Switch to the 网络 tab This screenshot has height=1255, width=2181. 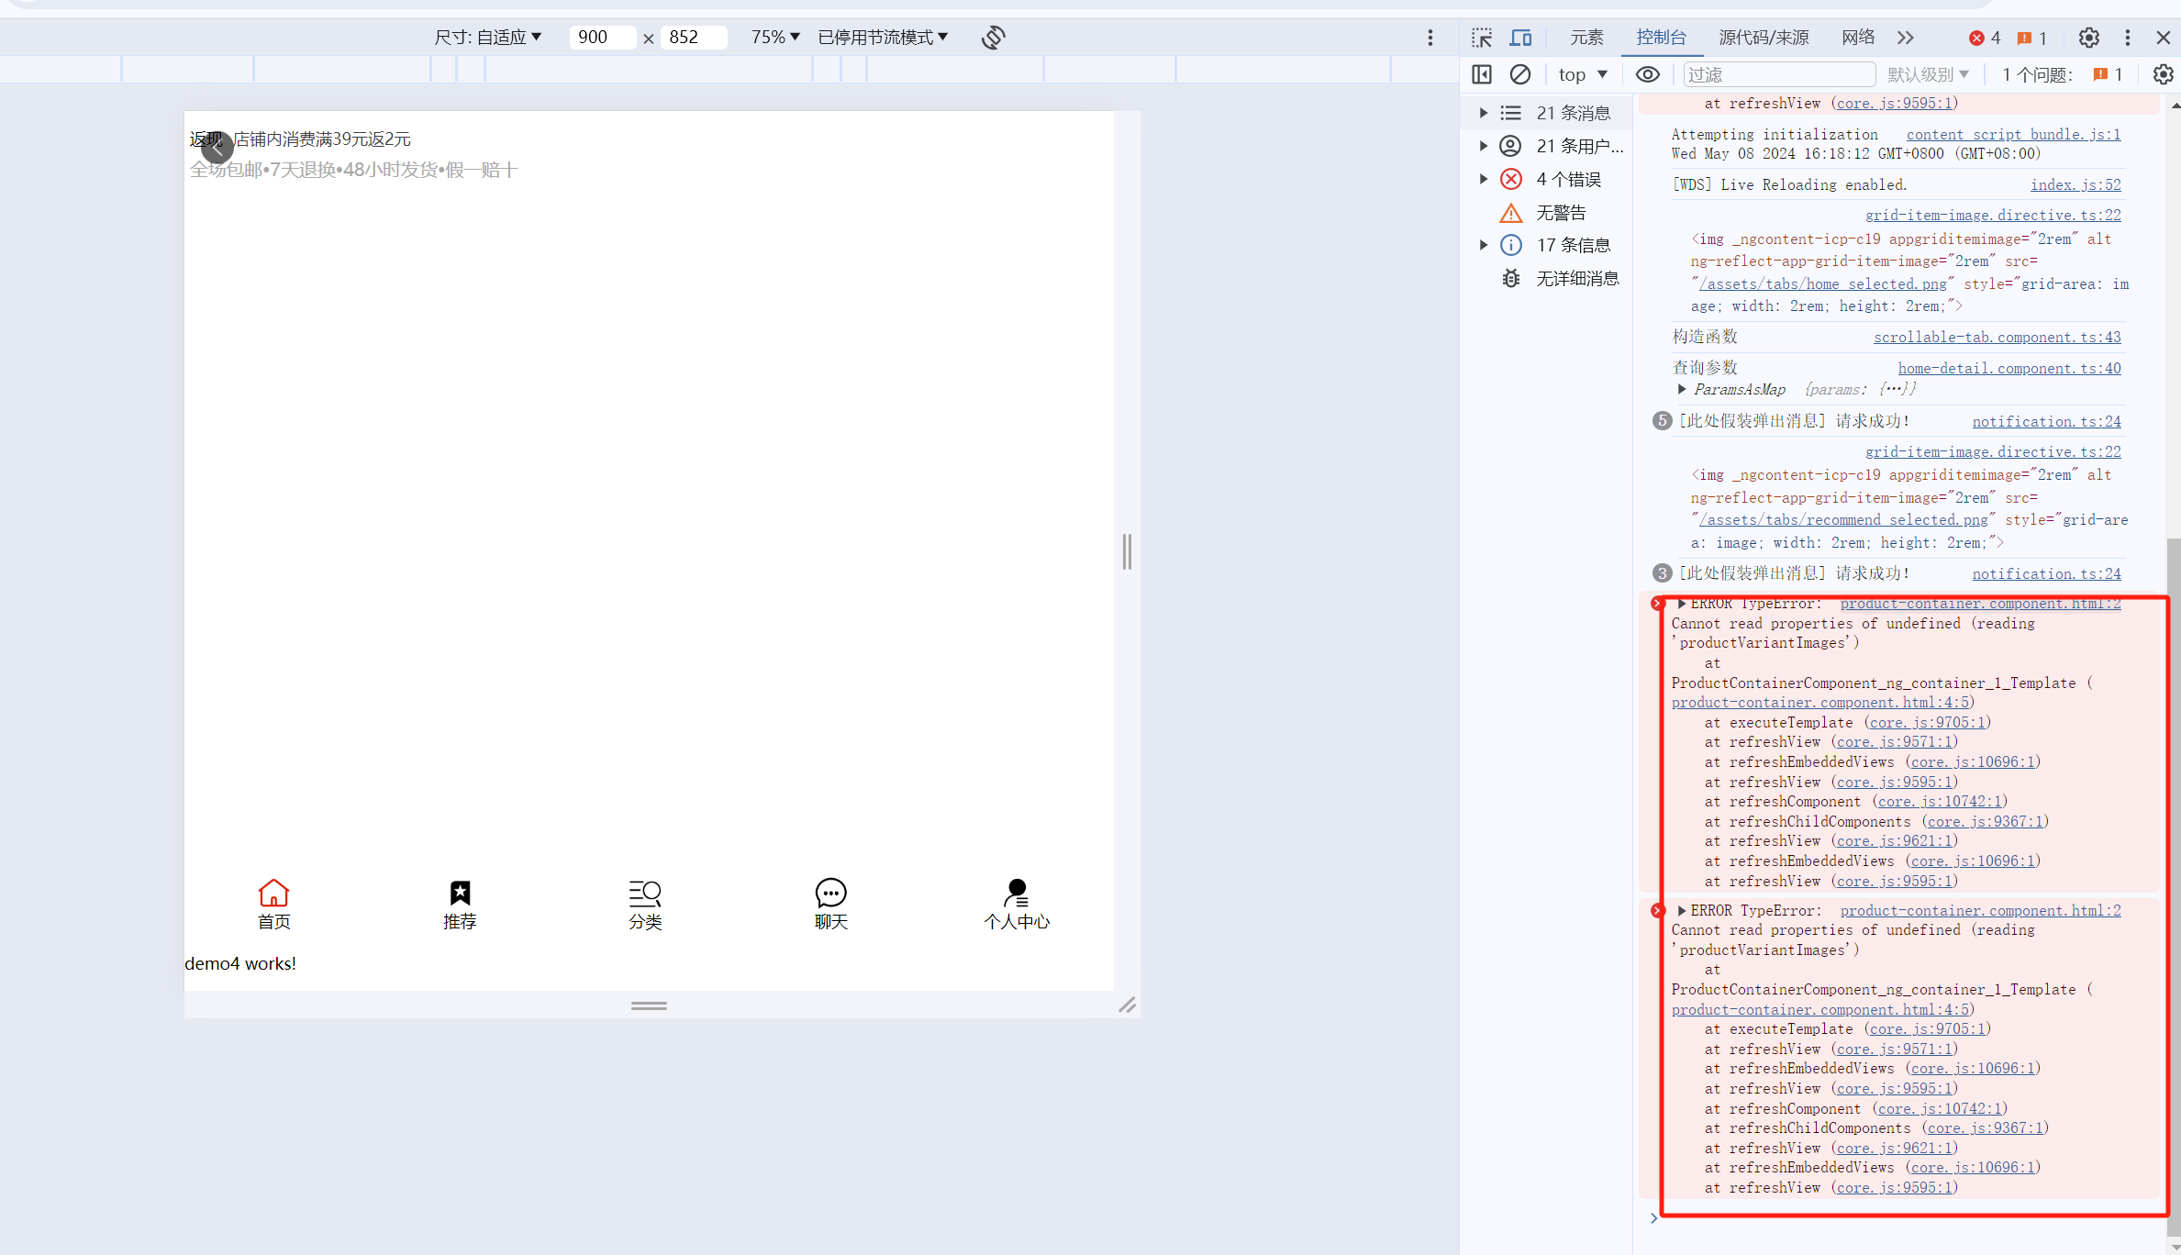pos(1857,38)
